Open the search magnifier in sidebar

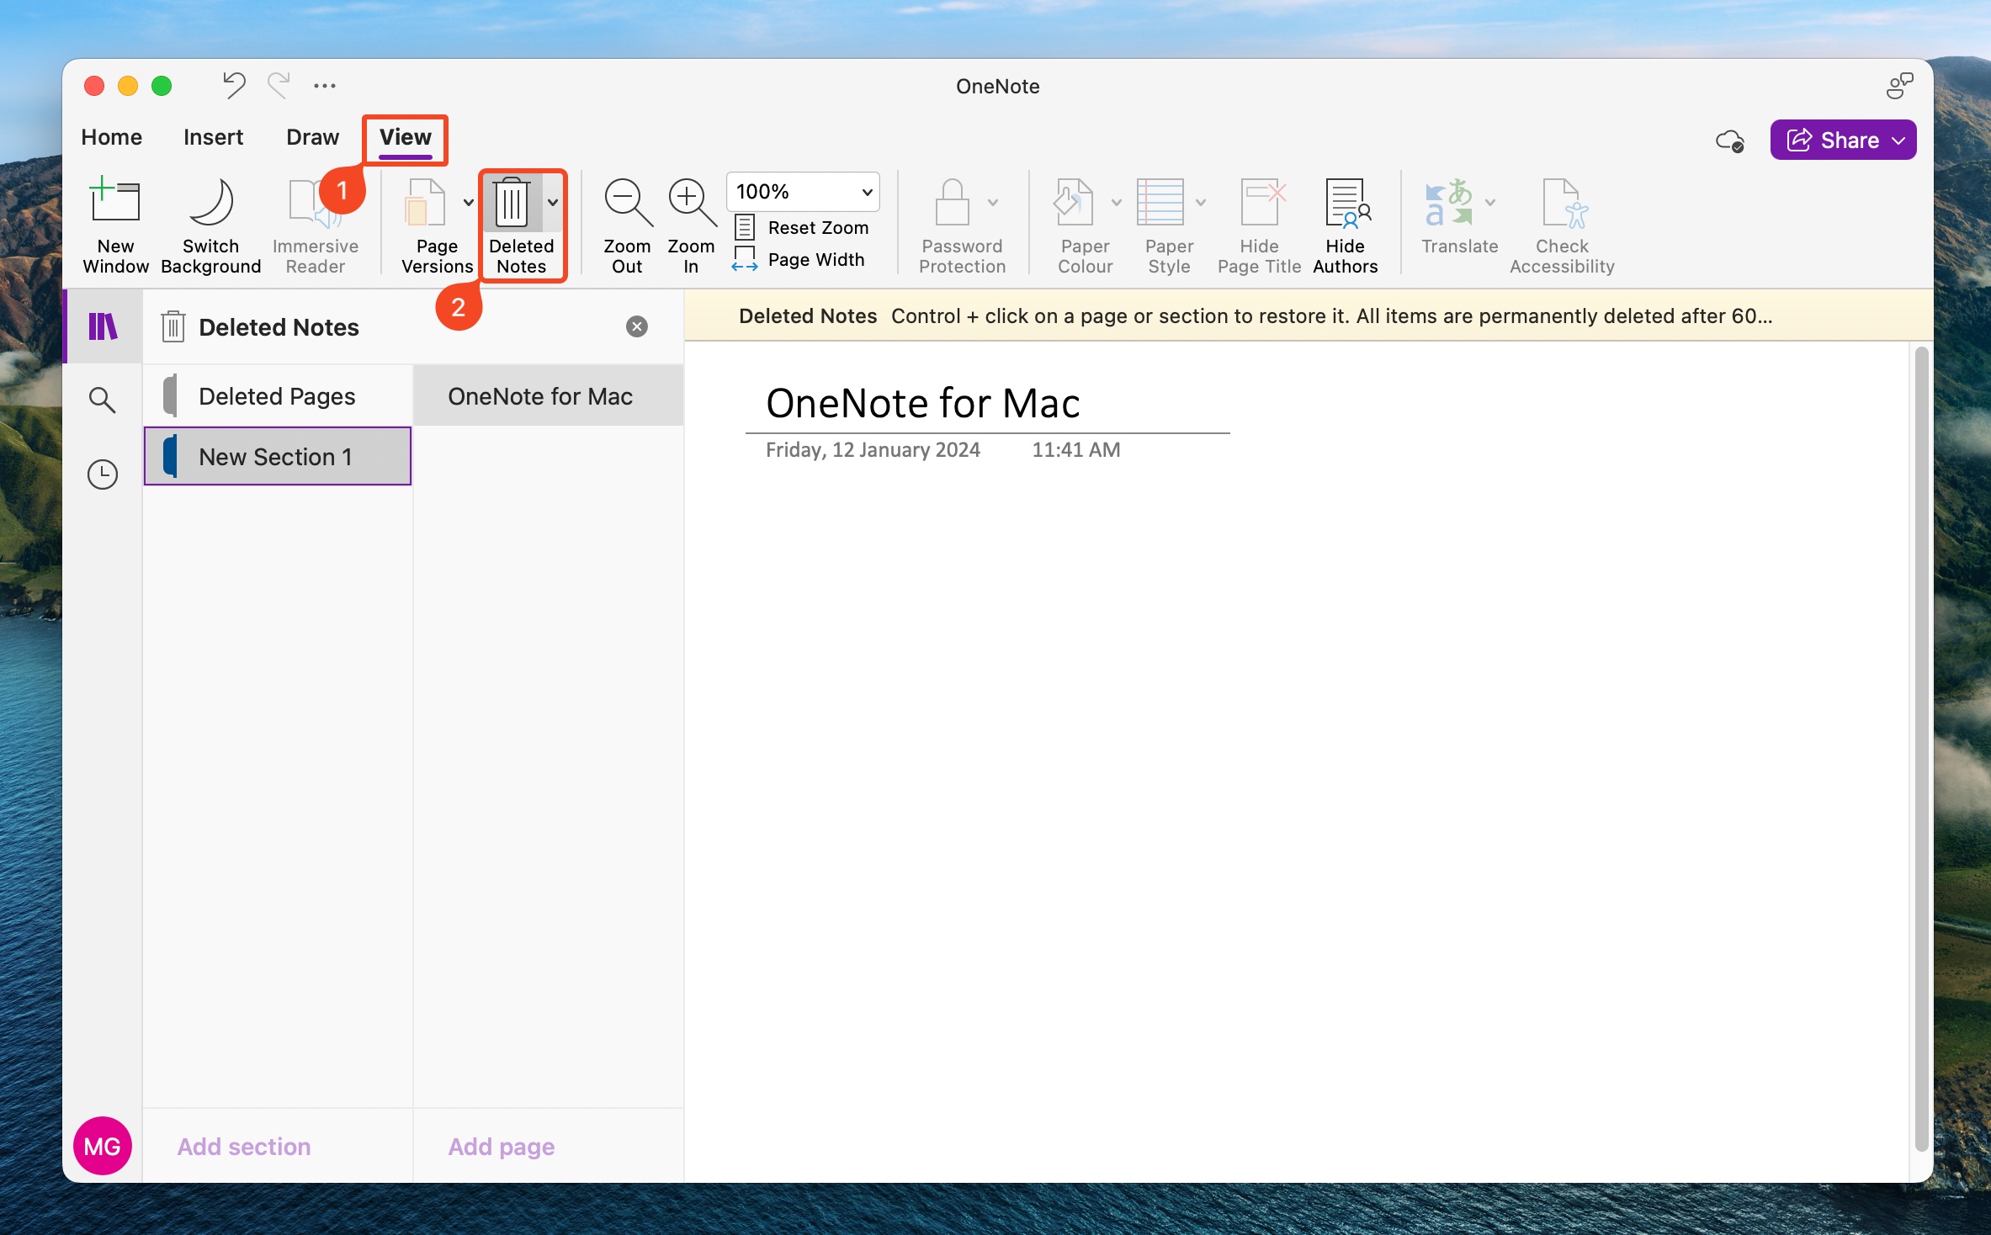pos(103,400)
